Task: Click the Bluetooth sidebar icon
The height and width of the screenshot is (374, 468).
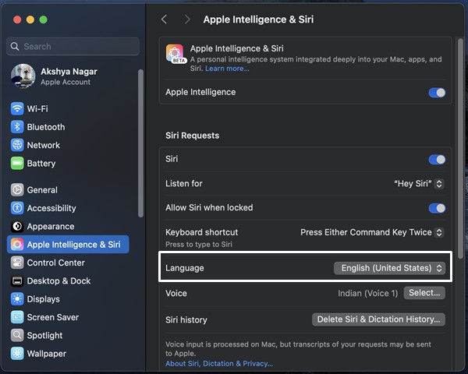Action: point(17,127)
